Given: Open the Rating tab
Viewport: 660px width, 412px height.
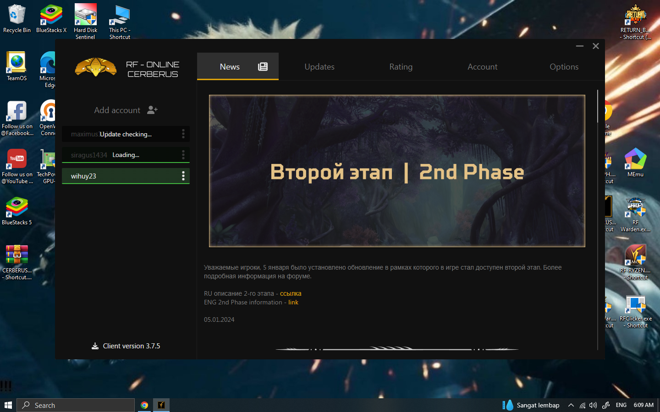Looking at the screenshot, I should 401,66.
